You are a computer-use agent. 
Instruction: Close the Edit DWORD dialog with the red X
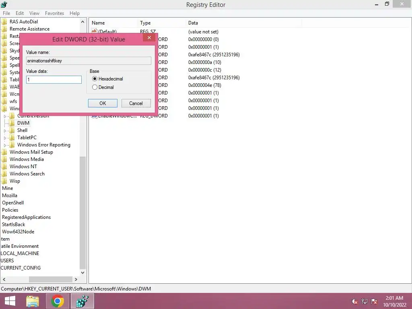149,37
